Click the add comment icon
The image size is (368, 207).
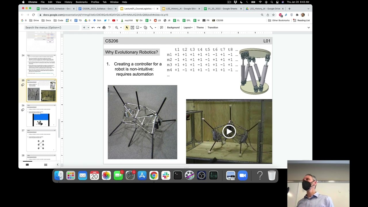pyautogui.click(x=162, y=28)
